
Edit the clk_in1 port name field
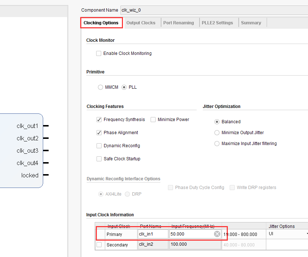(153, 234)
